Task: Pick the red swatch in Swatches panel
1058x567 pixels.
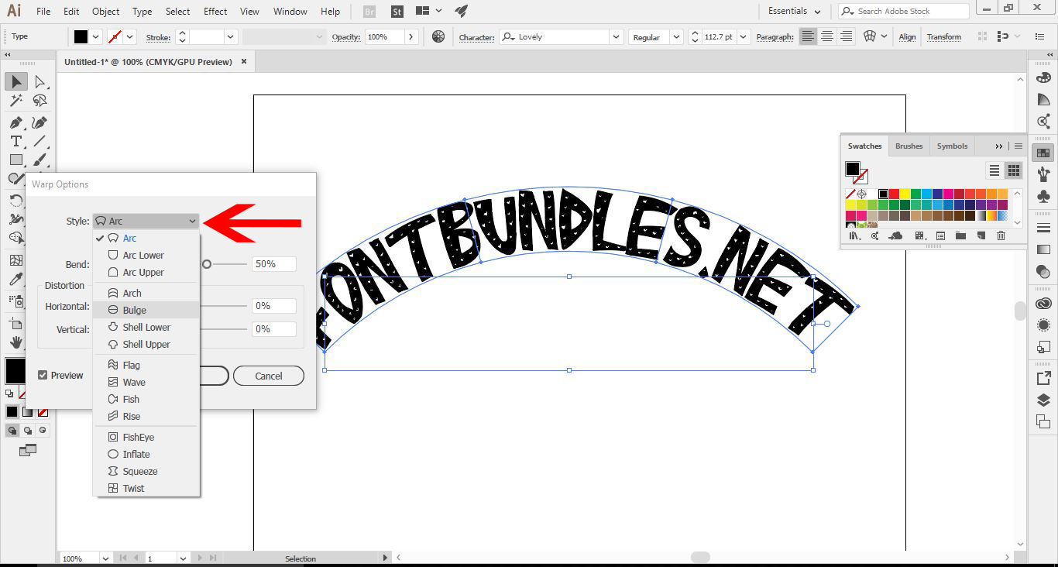Action: pos(894,194)
